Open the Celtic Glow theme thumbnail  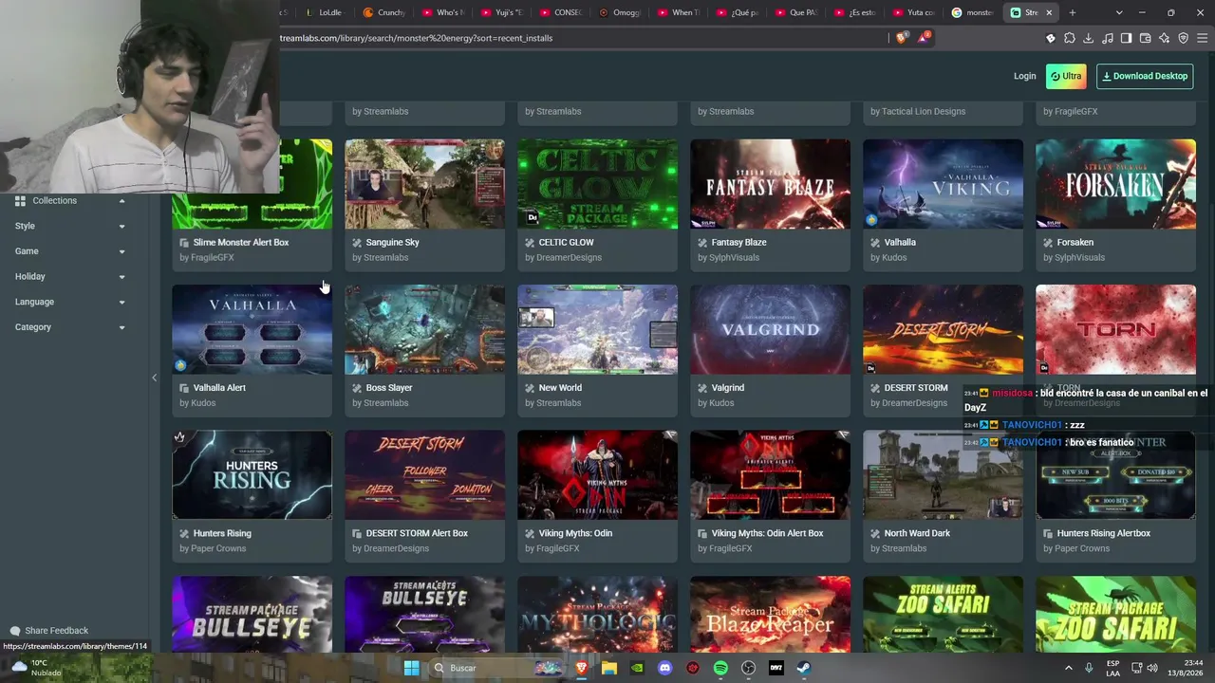[598, 184]
